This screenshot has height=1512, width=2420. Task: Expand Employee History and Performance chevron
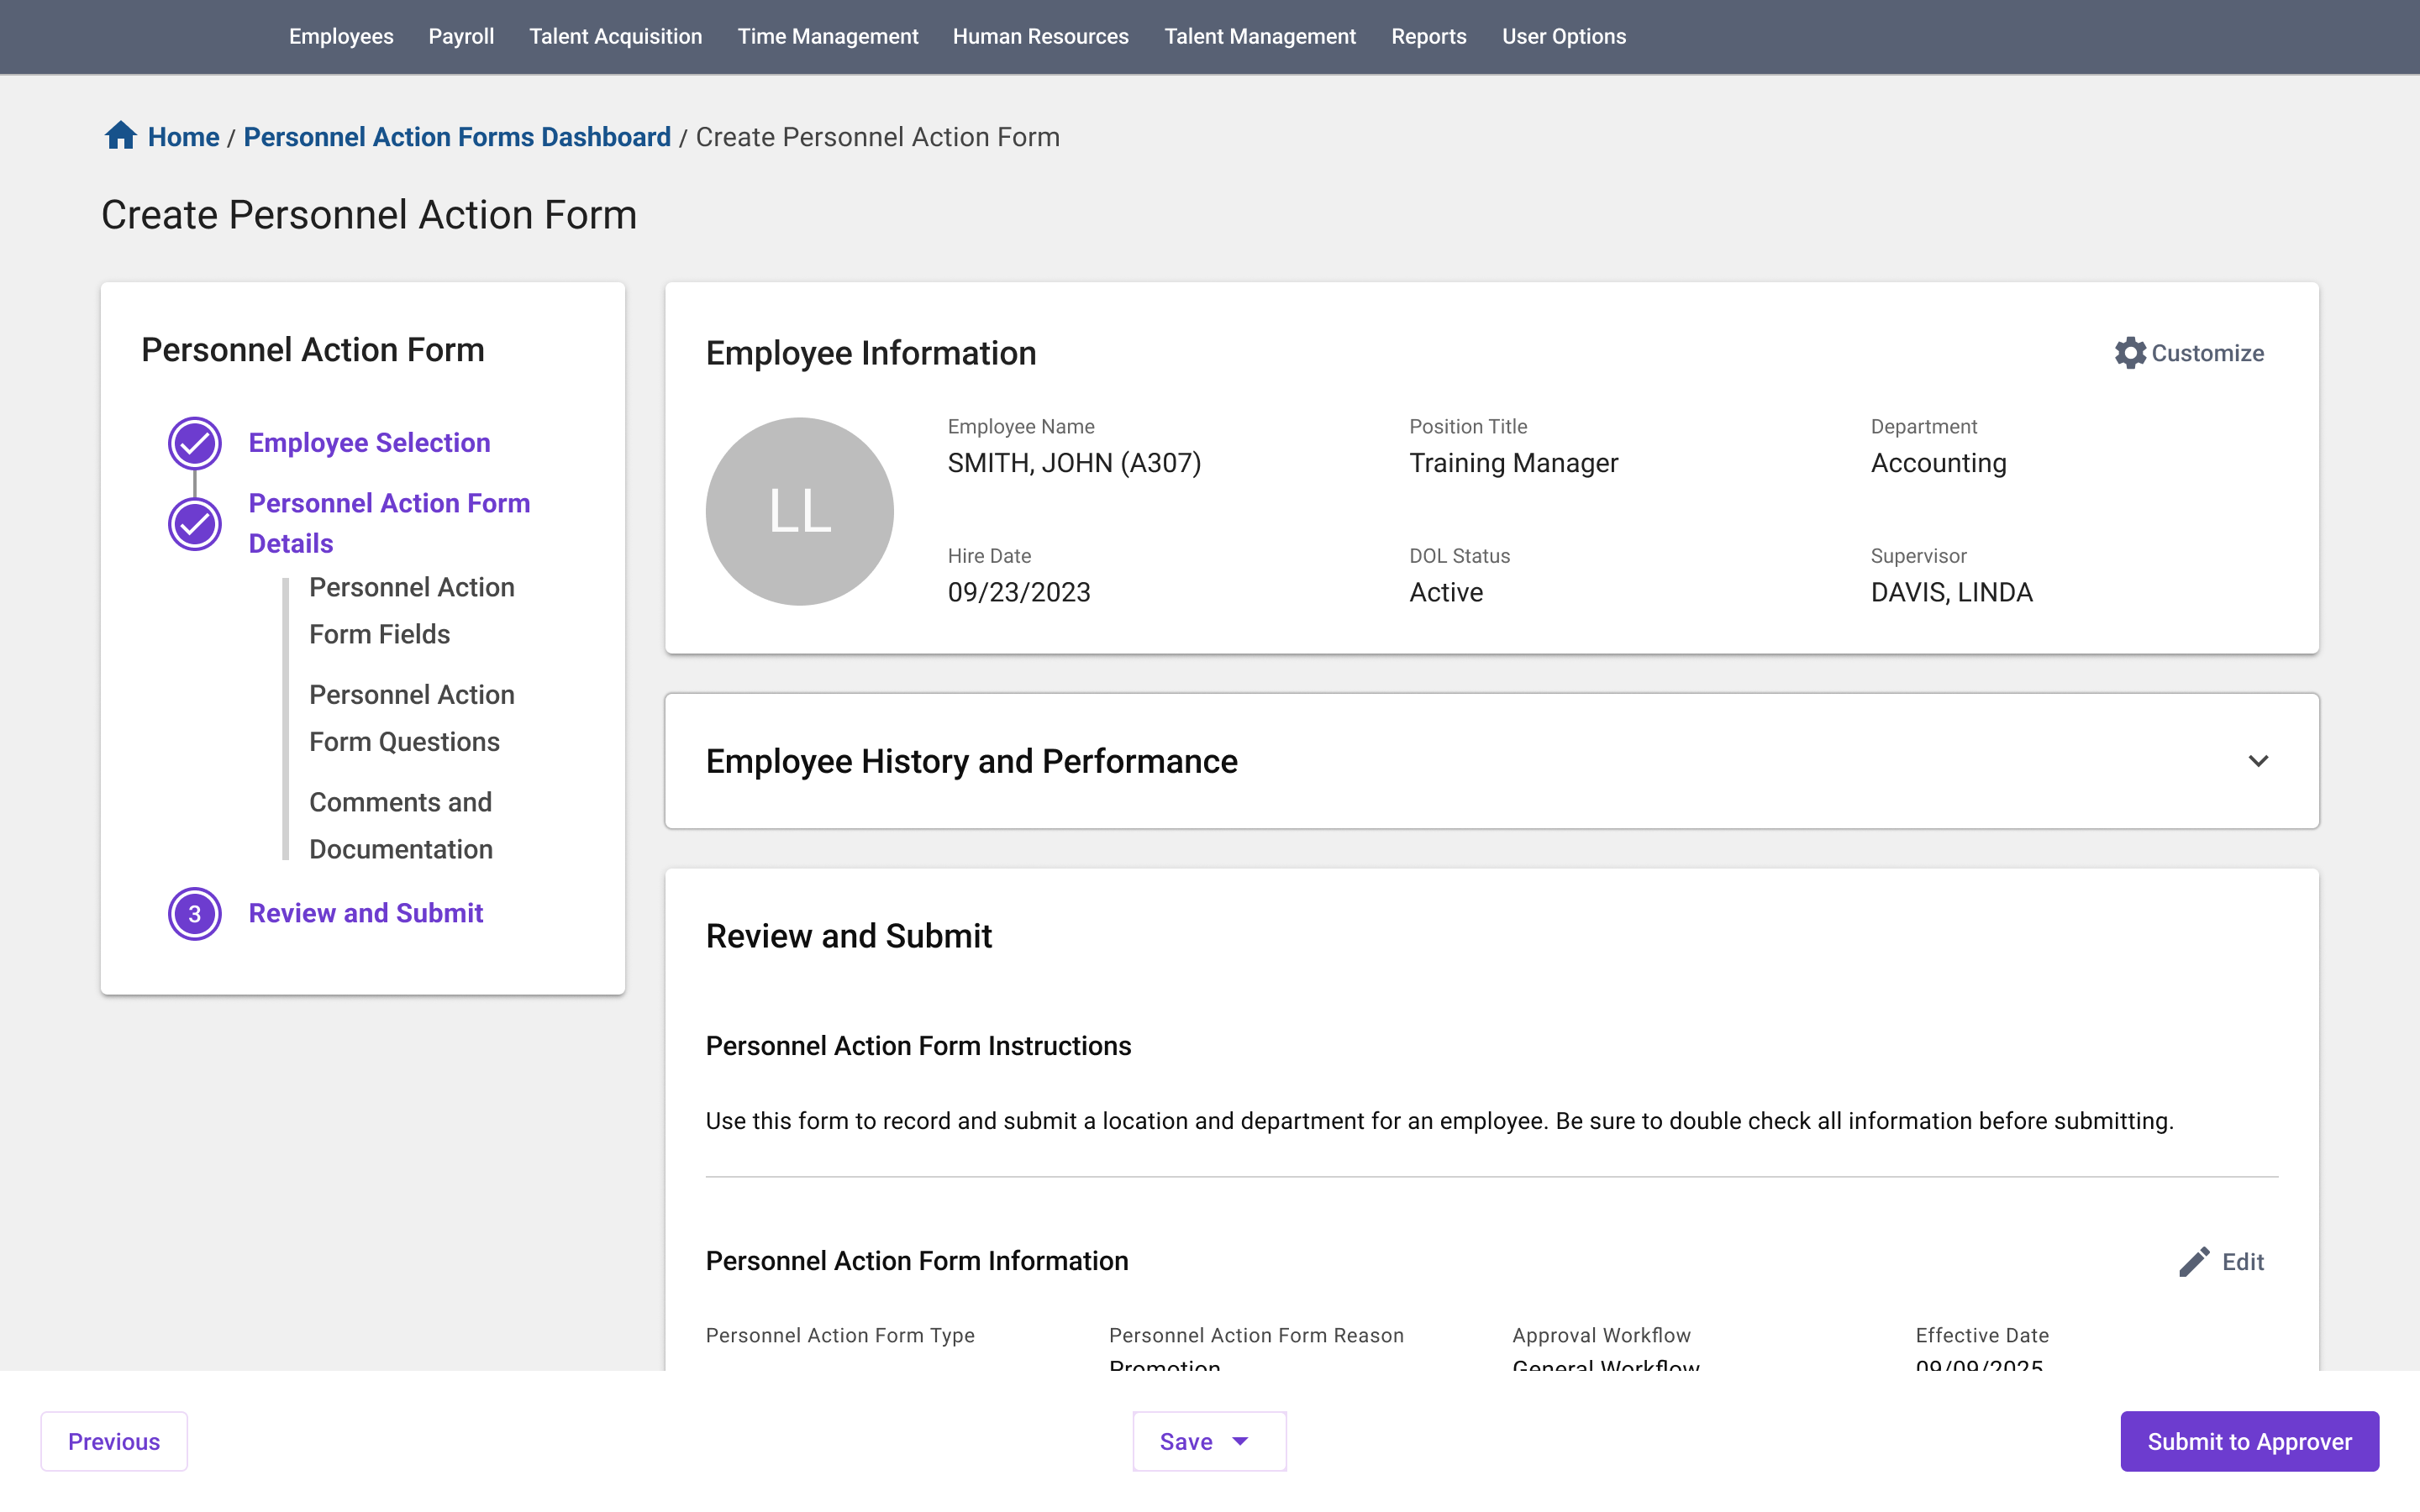[2258, 761]
